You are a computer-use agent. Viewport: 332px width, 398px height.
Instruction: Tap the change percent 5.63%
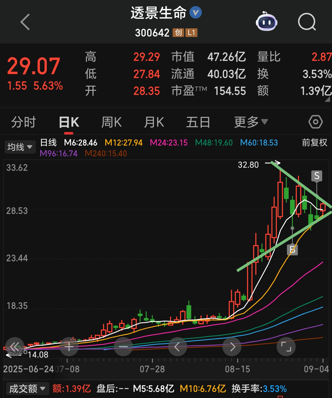coord(48,86)
